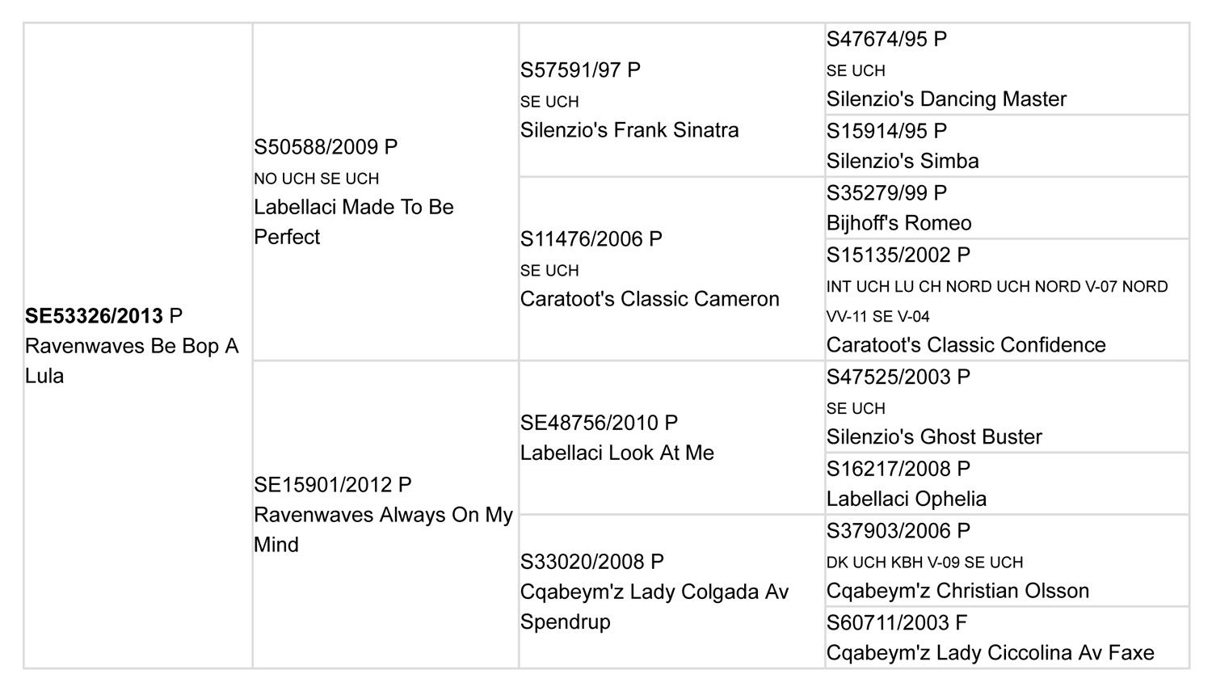Open Caratoot's Classic Confidence entry
This screenshot has height=687, width=1212.
[x=966, y=345]
